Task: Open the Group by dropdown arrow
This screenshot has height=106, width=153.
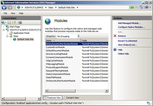Action: (78, 36)
